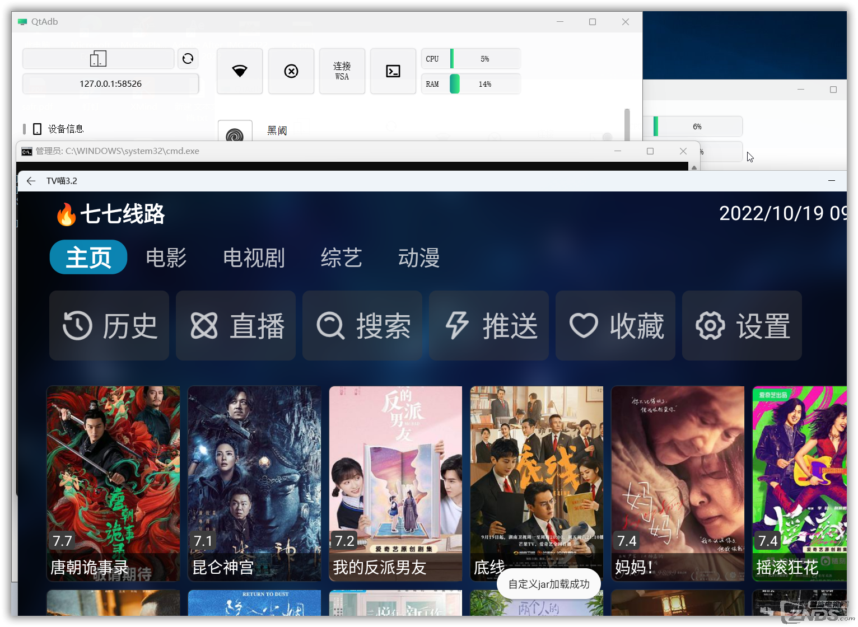Viewport: 858px width, 627px height.
Task: Switch to the 综艺 tab
Action: click(x=342, y=258)
